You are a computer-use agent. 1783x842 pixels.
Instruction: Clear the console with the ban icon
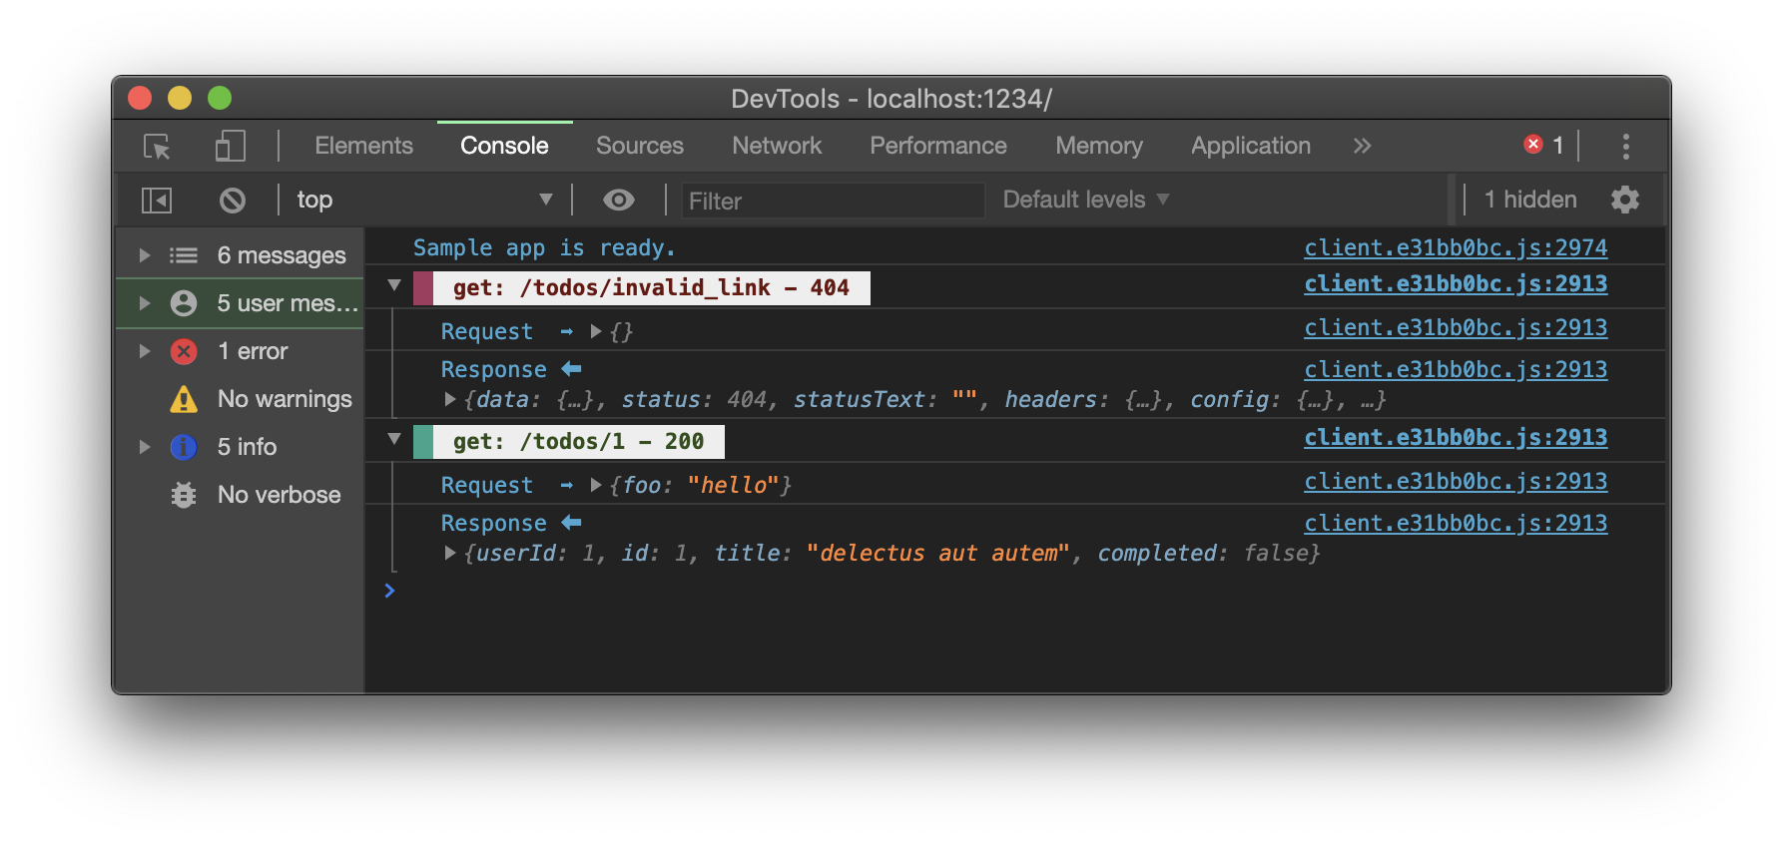pyautogui.click(x=233, y=201)
